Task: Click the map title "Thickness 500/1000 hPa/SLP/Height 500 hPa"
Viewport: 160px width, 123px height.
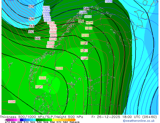Action: 41,117
